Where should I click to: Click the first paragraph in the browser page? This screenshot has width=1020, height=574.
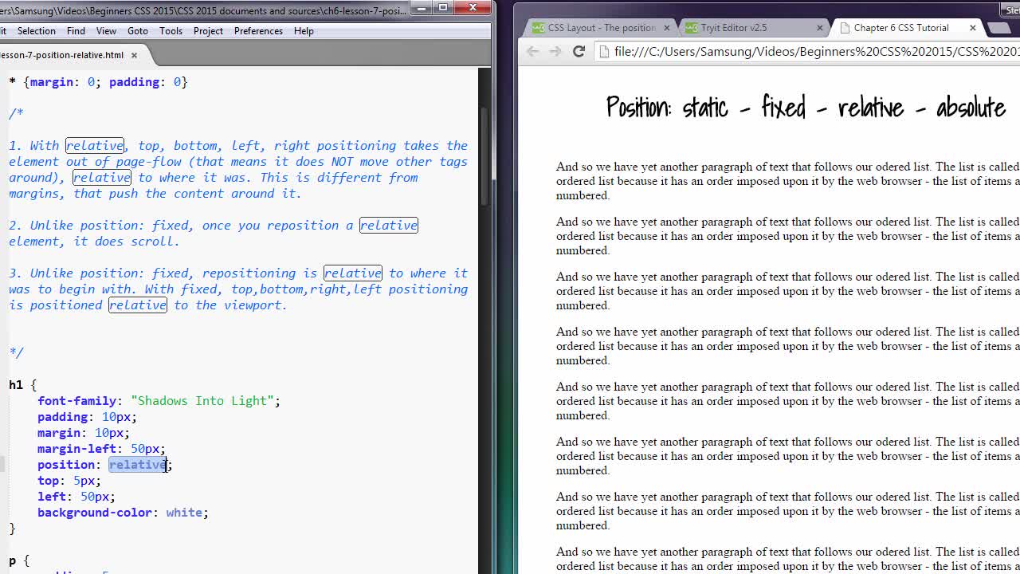click(x=787, y=181)
